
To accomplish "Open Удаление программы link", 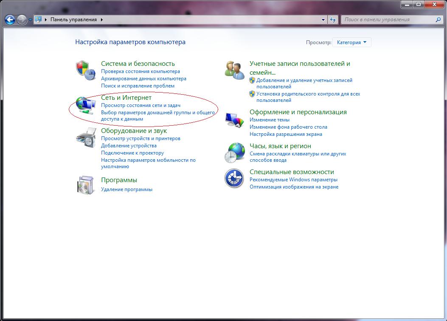I will coord(127,189).
